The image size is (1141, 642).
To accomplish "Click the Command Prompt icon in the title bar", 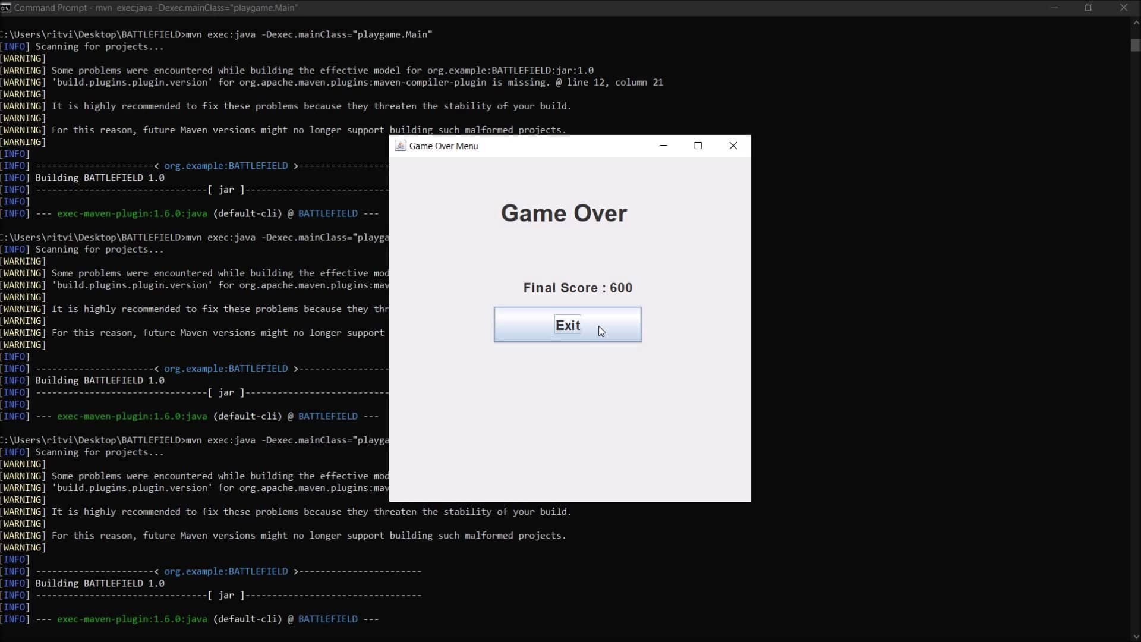I will 7,8.
